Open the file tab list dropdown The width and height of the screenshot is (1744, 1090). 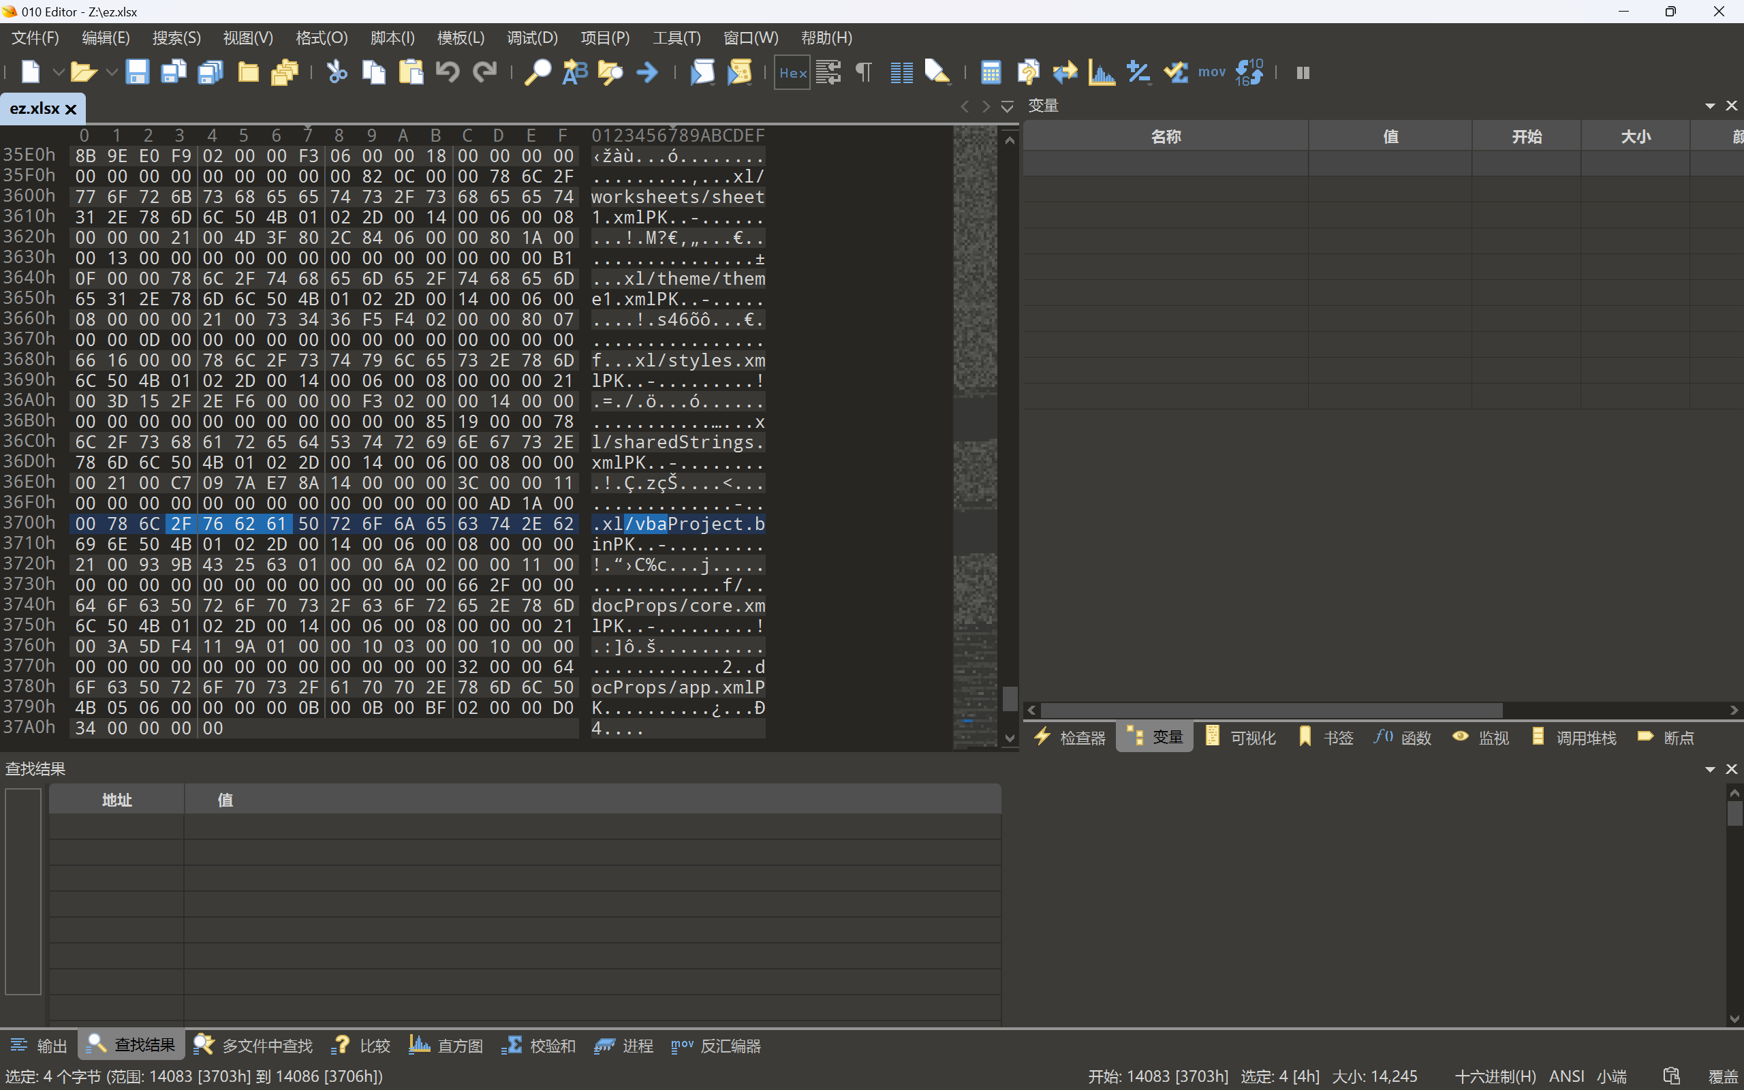[x=1008, y=107]
